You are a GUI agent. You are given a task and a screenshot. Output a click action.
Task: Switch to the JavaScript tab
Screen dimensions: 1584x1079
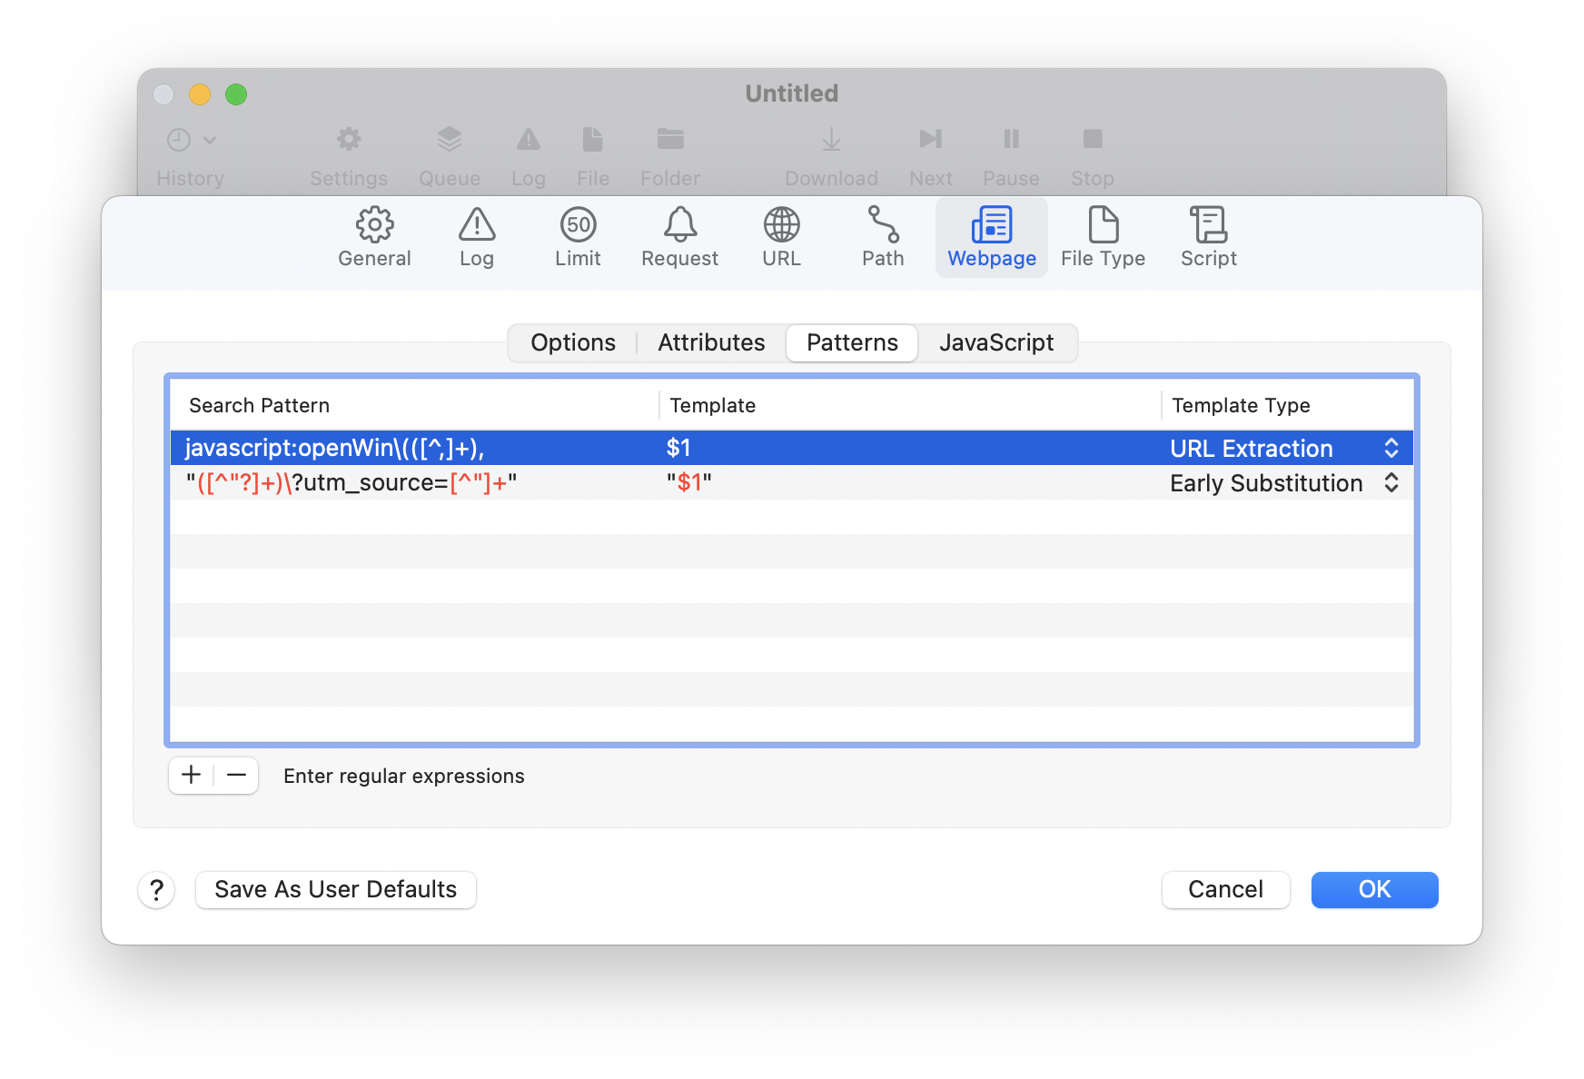(996, 342)
